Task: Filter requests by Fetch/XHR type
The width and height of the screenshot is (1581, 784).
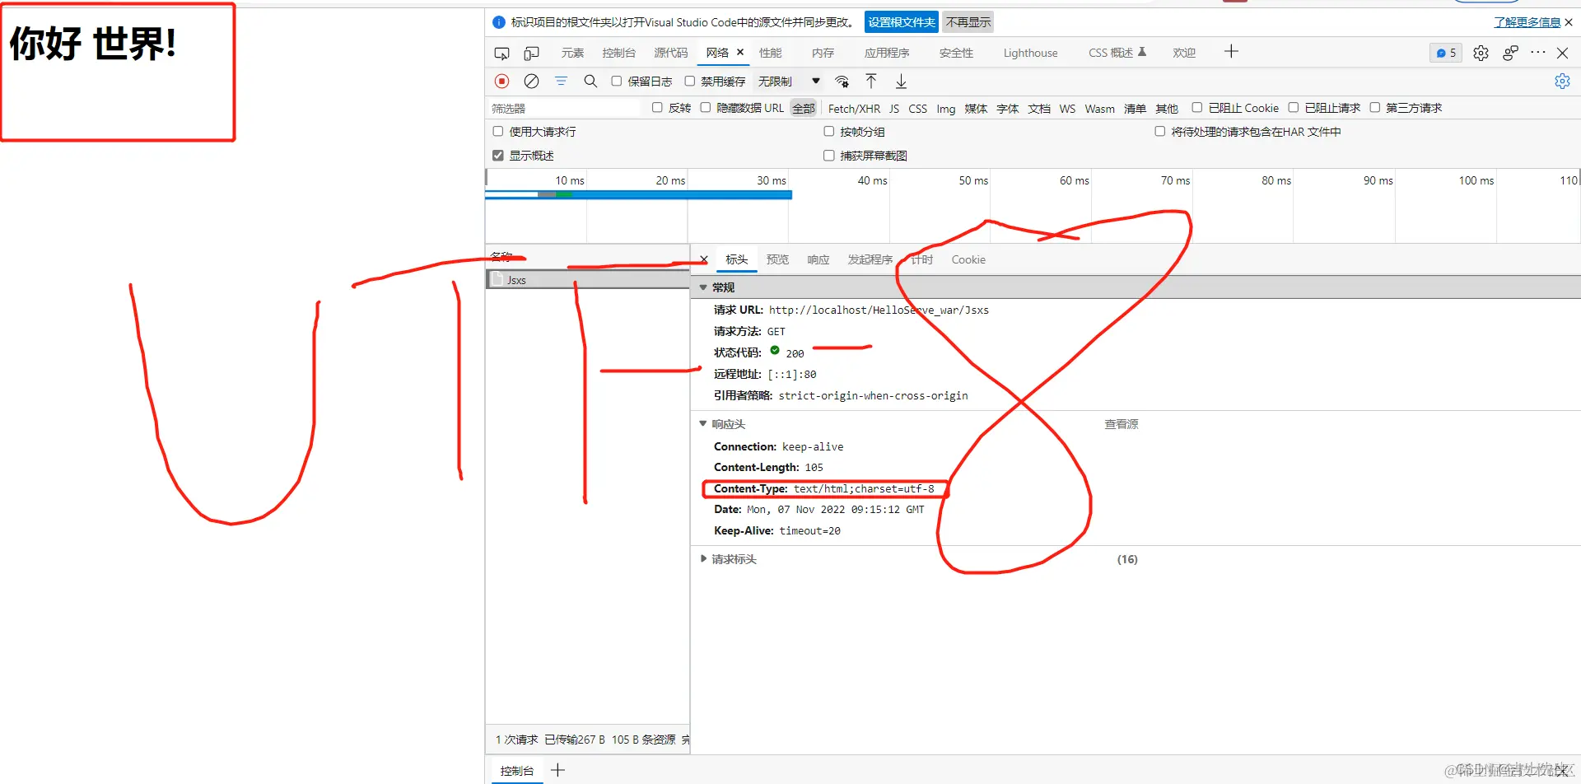Action: (x=854, y=109)
